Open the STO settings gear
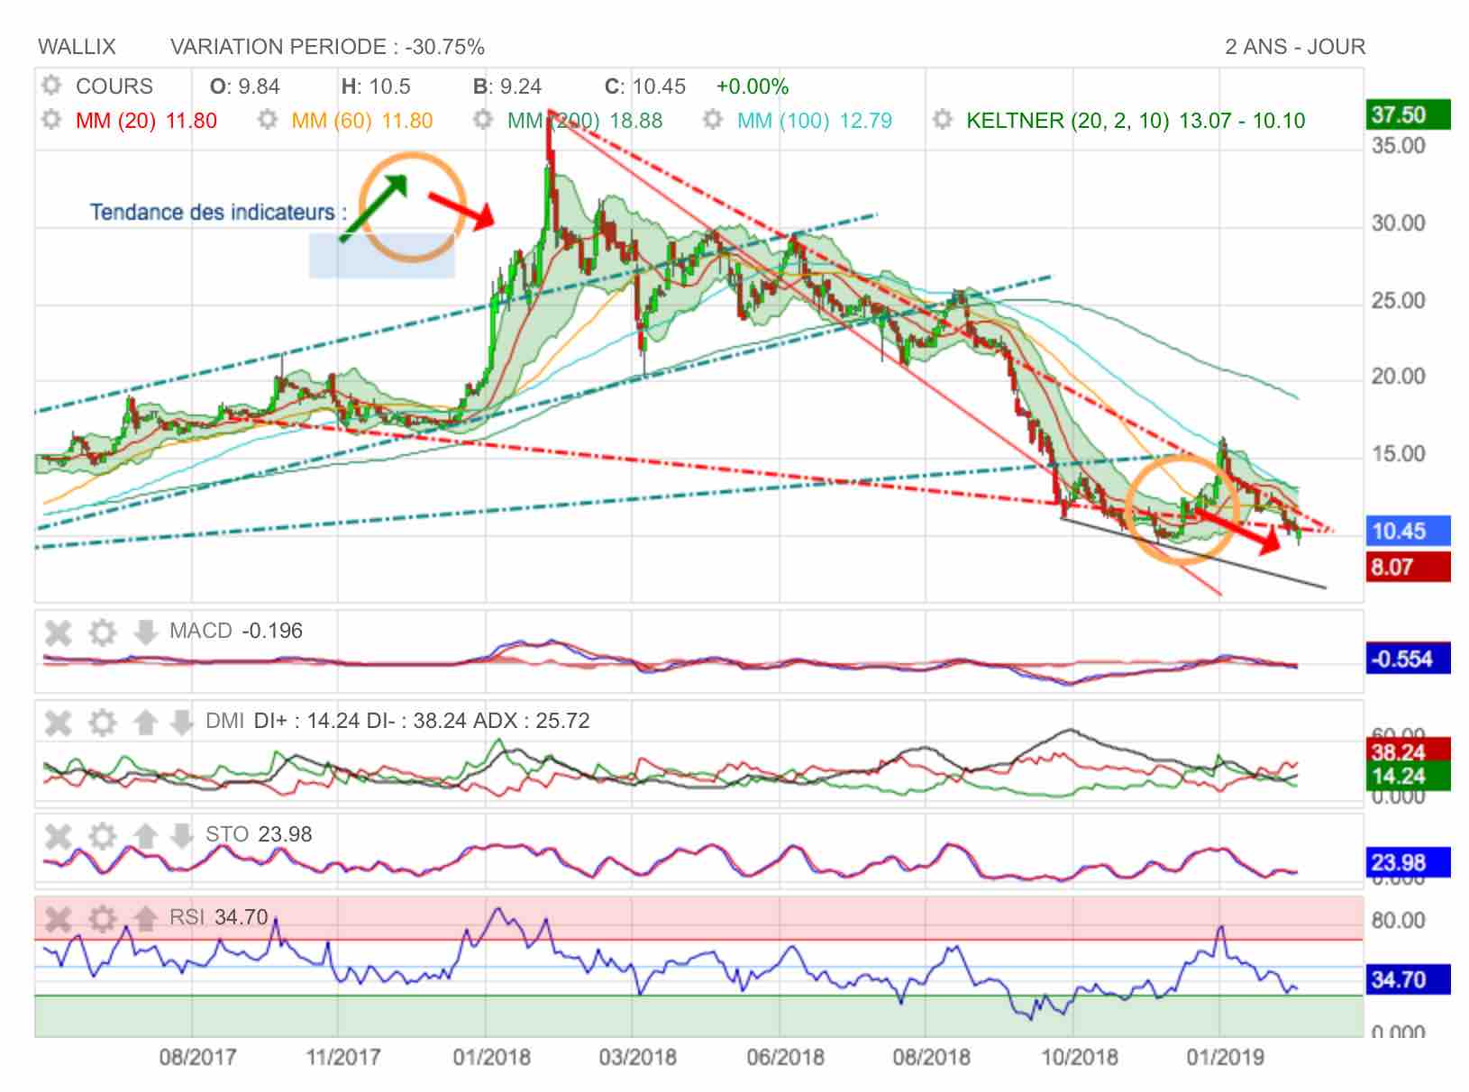 click(x=103, y=836)
